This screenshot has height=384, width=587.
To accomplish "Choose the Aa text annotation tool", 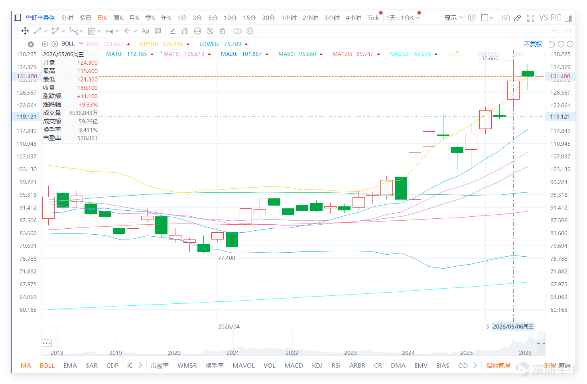I will click(x=145, y=31).
